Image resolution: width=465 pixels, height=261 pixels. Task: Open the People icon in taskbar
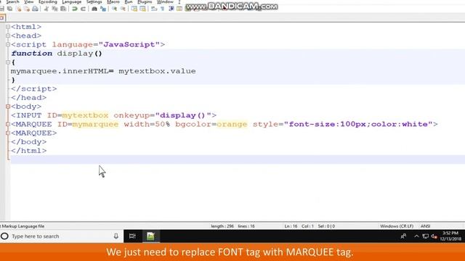click(x=403, y=236)
